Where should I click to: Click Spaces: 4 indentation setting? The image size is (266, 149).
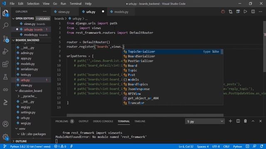(203, 147)
